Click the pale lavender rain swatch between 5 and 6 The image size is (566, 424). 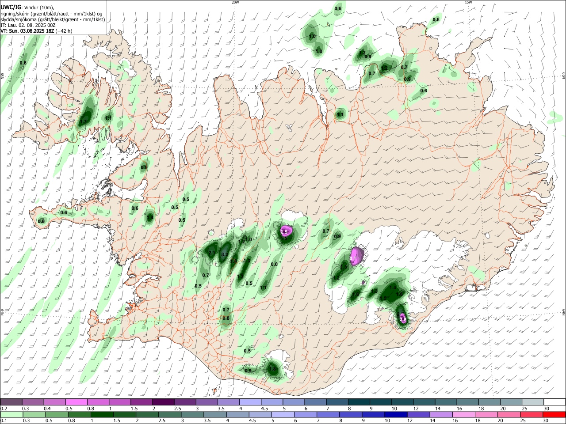(x=283, y=415)
